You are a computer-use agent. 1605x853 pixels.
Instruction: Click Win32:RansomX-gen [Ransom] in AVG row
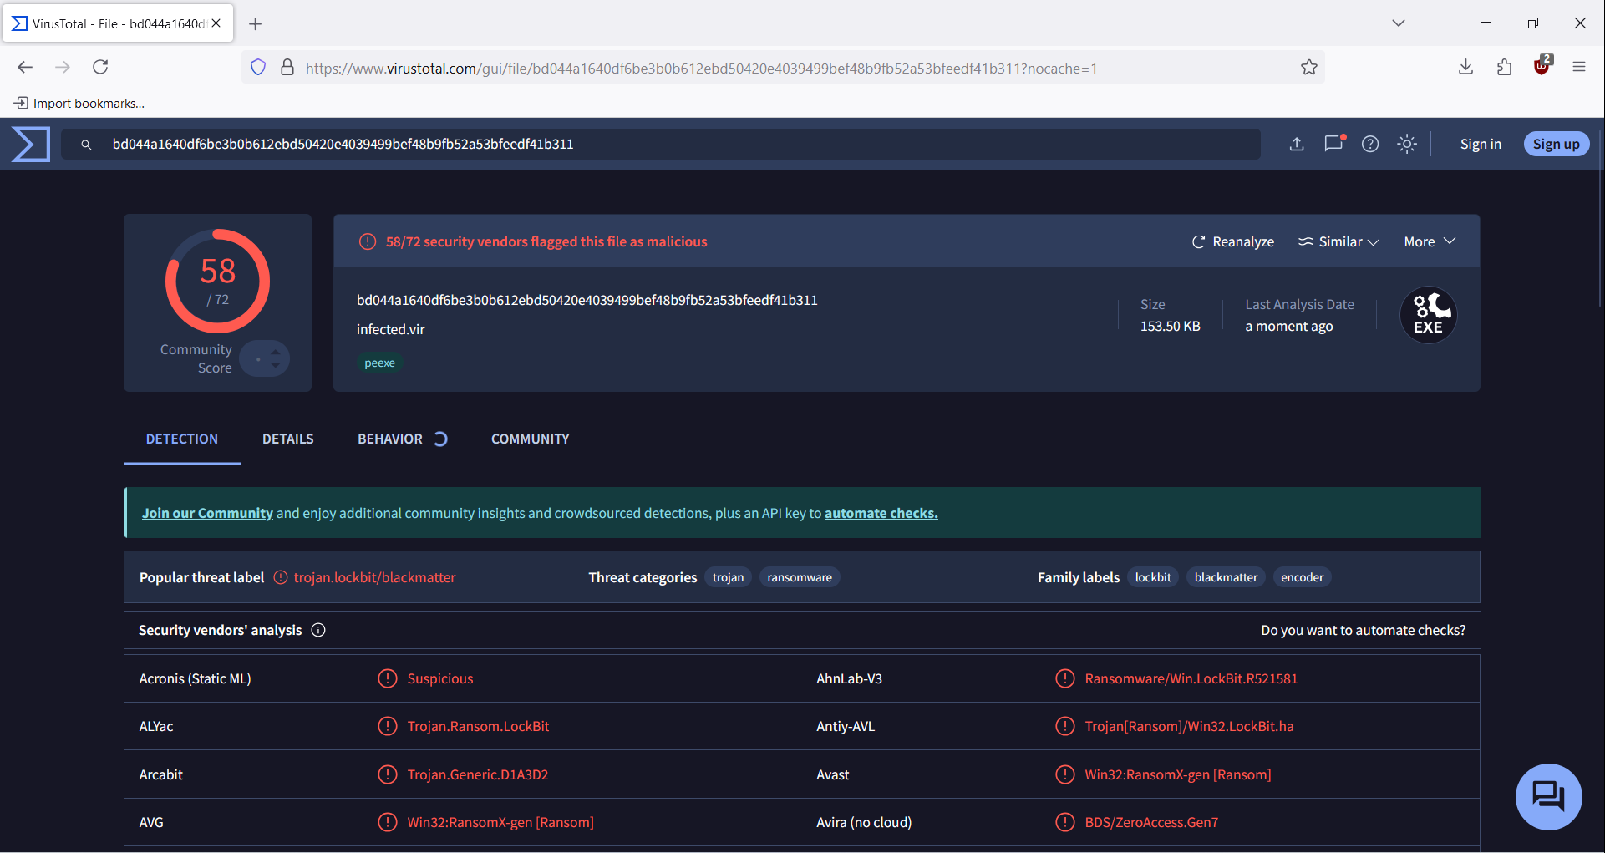point(500,822)
